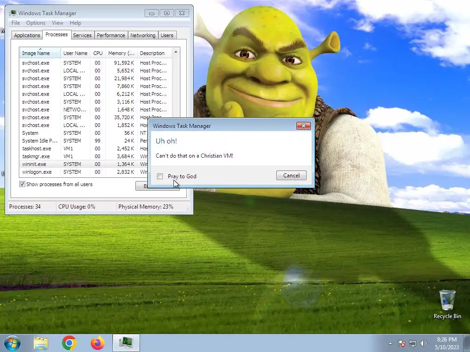Maximize the Windows Task Manager window

[167, 13]
